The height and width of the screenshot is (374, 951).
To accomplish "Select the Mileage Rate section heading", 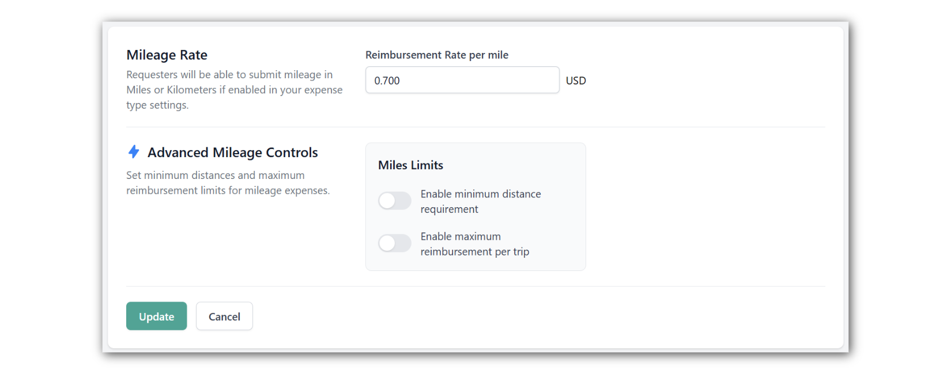I will (x=167, y=55).
